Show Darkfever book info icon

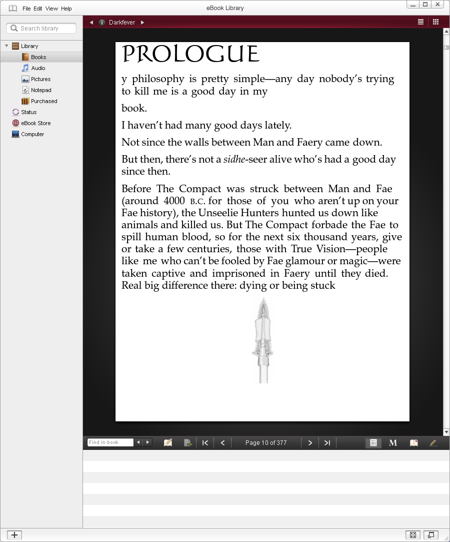pyautogui.click(x=102, y=23)
